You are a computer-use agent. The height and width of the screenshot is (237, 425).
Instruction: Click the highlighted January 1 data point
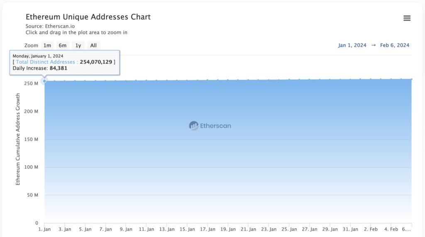pos(44,81)
